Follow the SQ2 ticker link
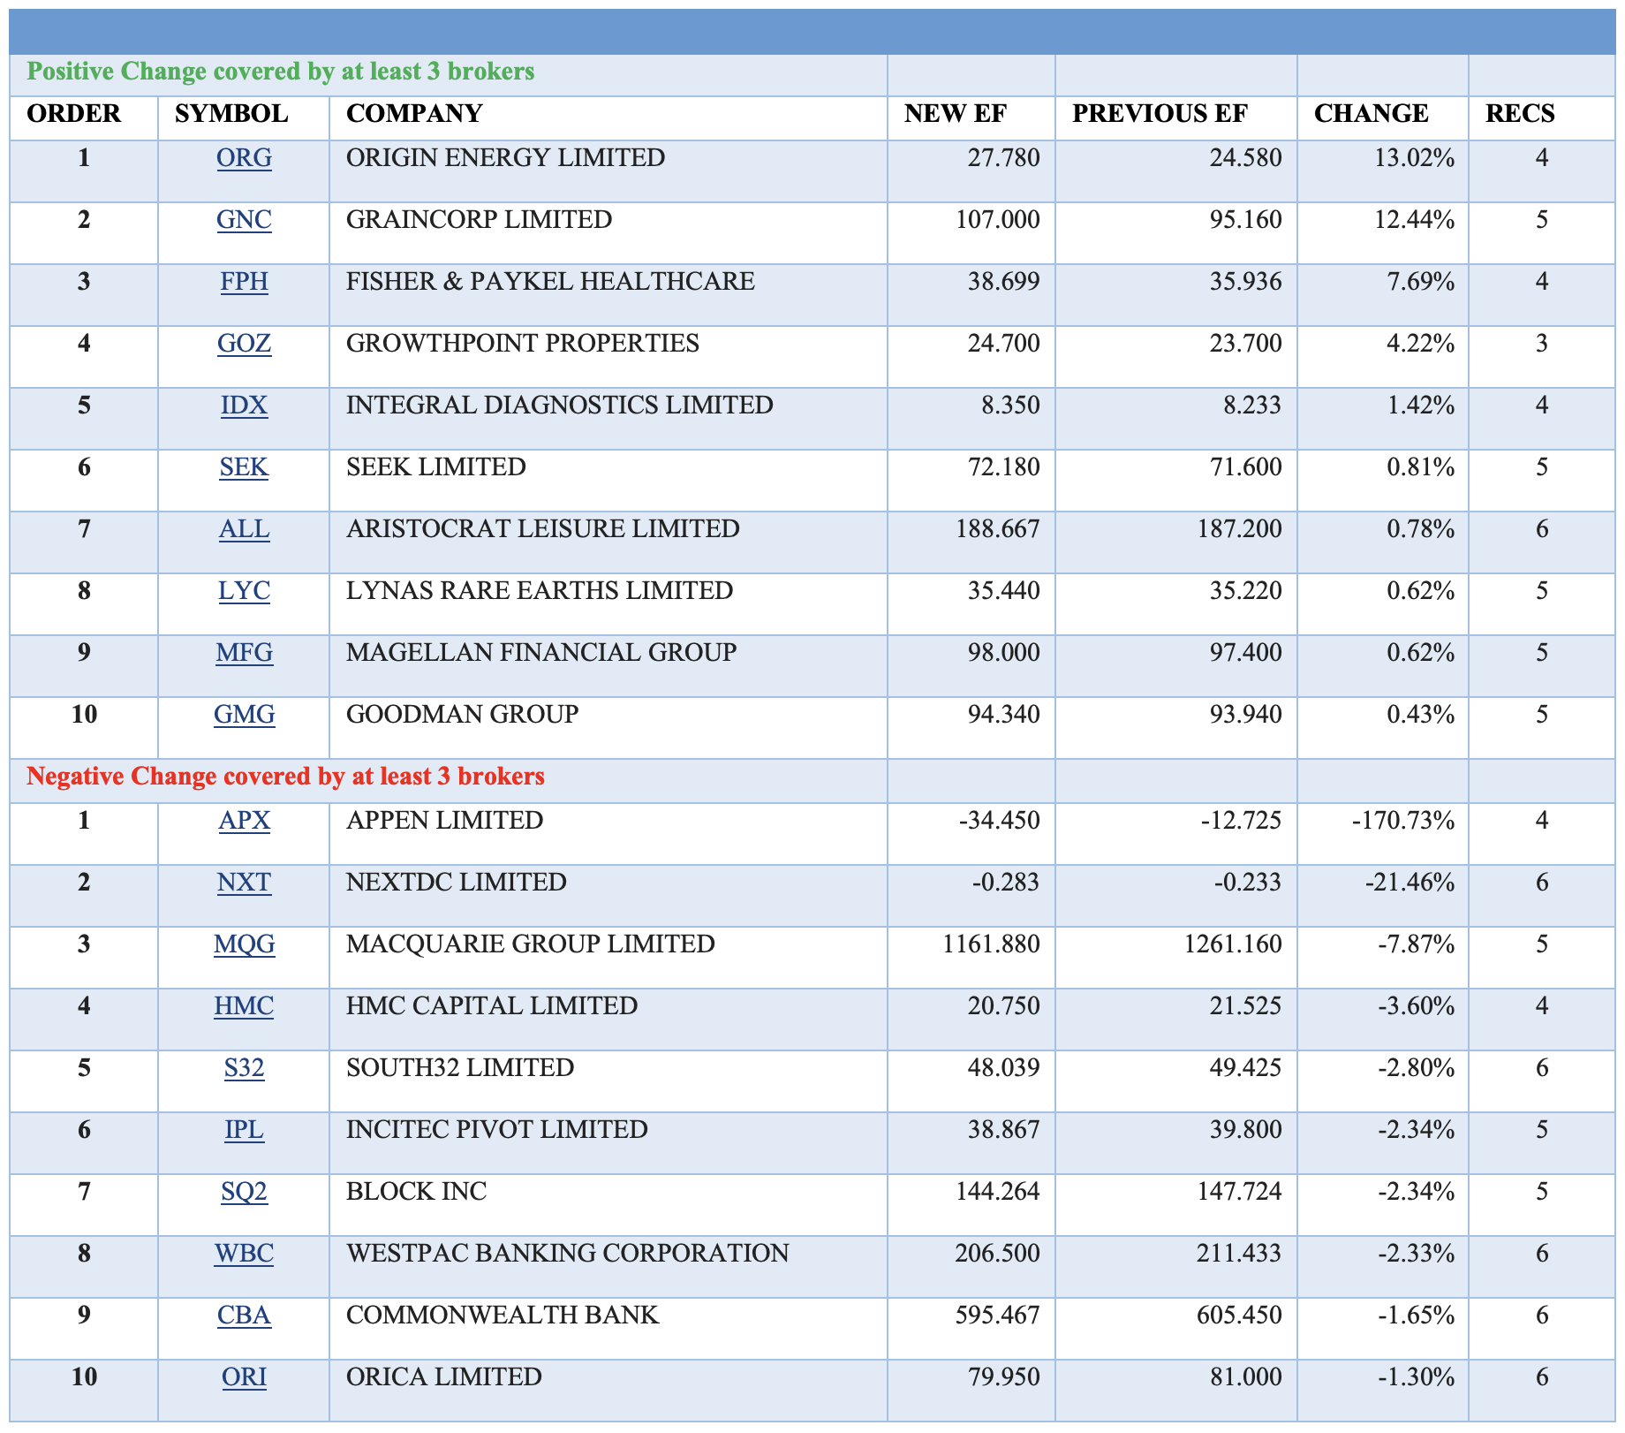 (244, 1192)
